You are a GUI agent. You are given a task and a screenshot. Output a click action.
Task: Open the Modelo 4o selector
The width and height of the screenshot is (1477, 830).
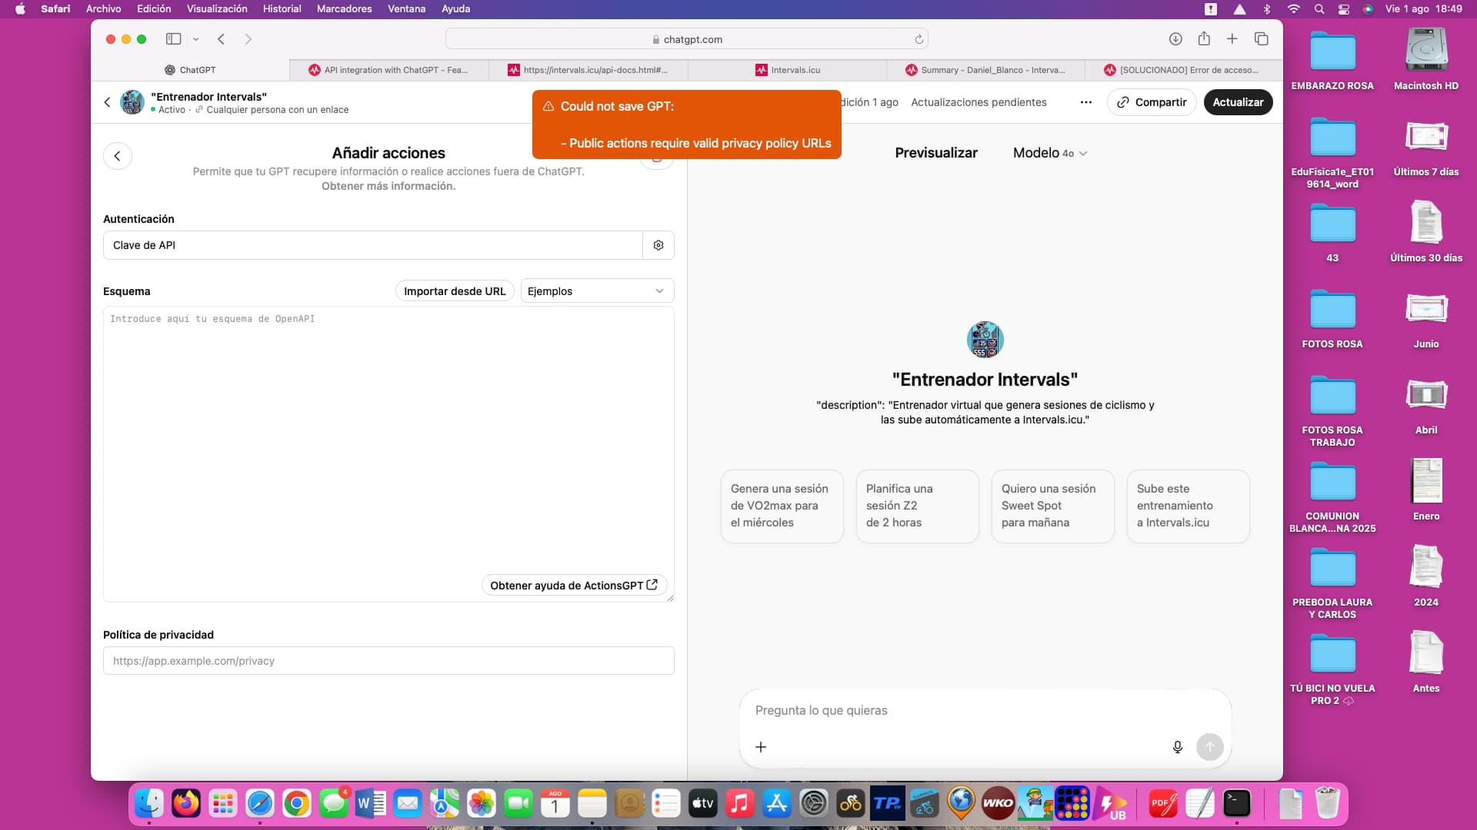pyautogui.click(x=1049, y=153)
